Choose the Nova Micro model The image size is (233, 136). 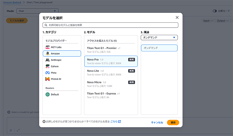[x=111, y=84]
